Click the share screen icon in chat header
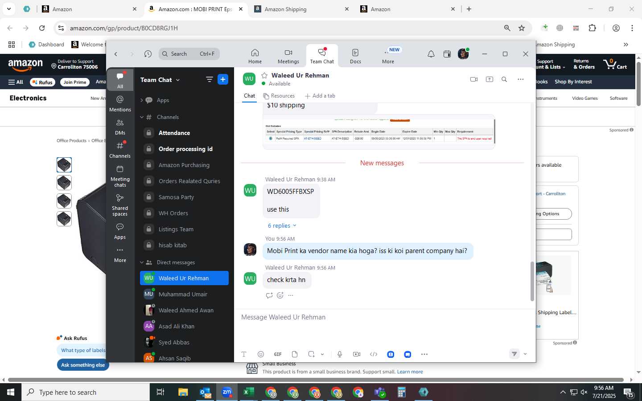The height and width of the screenshot is (401, 642). coord(490,79)
